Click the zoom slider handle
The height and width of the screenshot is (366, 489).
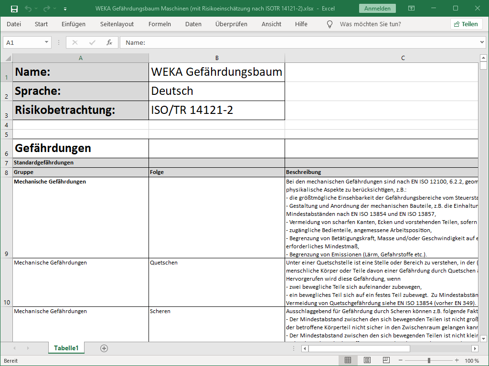click(x=425, y=361)
